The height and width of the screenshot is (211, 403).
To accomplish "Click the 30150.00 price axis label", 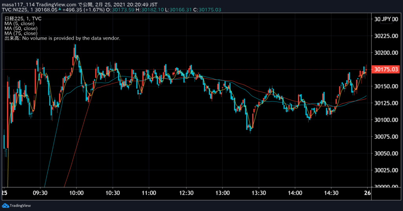I will pyautogui.click(x=386, y=86).
